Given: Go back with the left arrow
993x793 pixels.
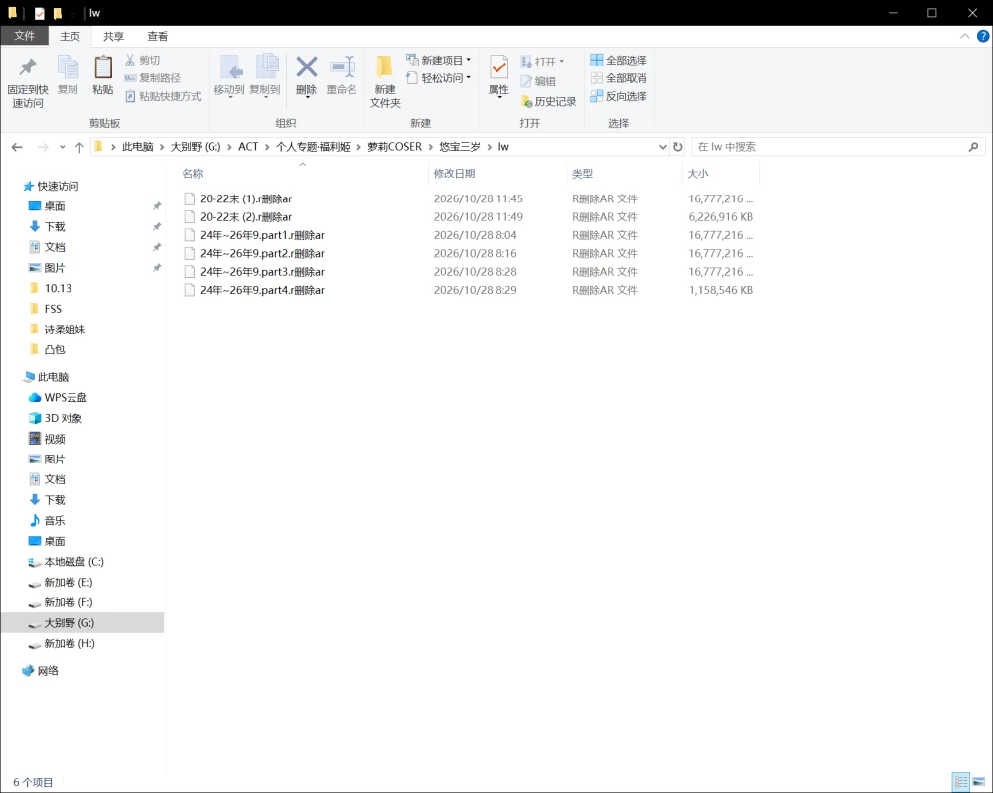Looking at the screenshot, I should point(17,147).
